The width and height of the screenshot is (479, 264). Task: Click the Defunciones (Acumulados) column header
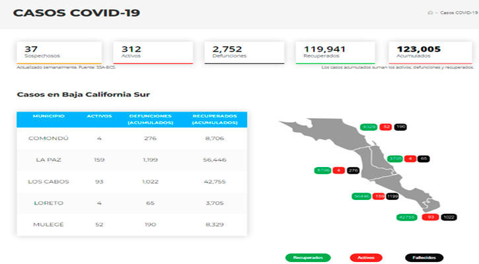click(150, 119)
